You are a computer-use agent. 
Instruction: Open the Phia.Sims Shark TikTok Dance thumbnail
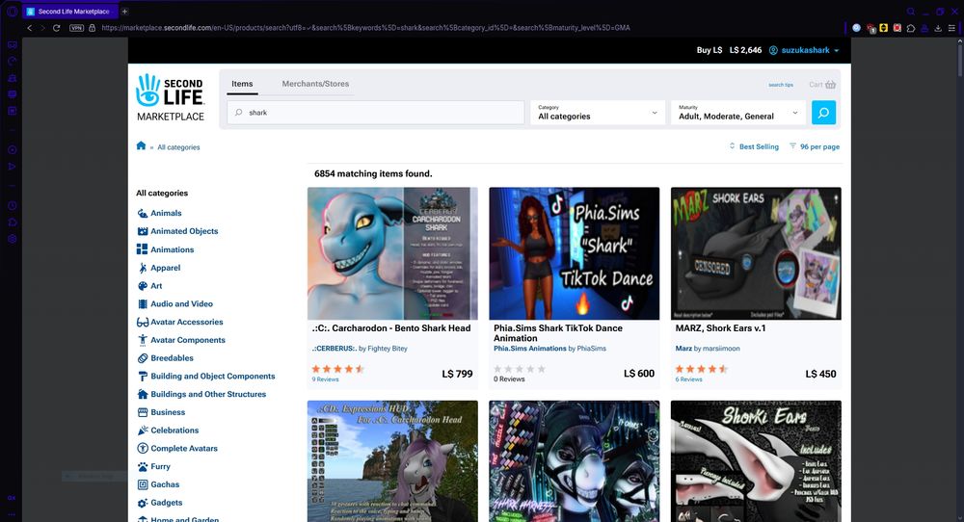pos(575,253)
